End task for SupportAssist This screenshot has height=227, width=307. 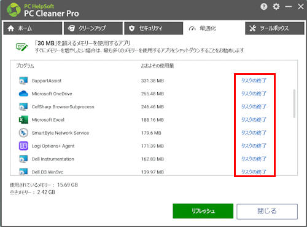click(254, 81)
